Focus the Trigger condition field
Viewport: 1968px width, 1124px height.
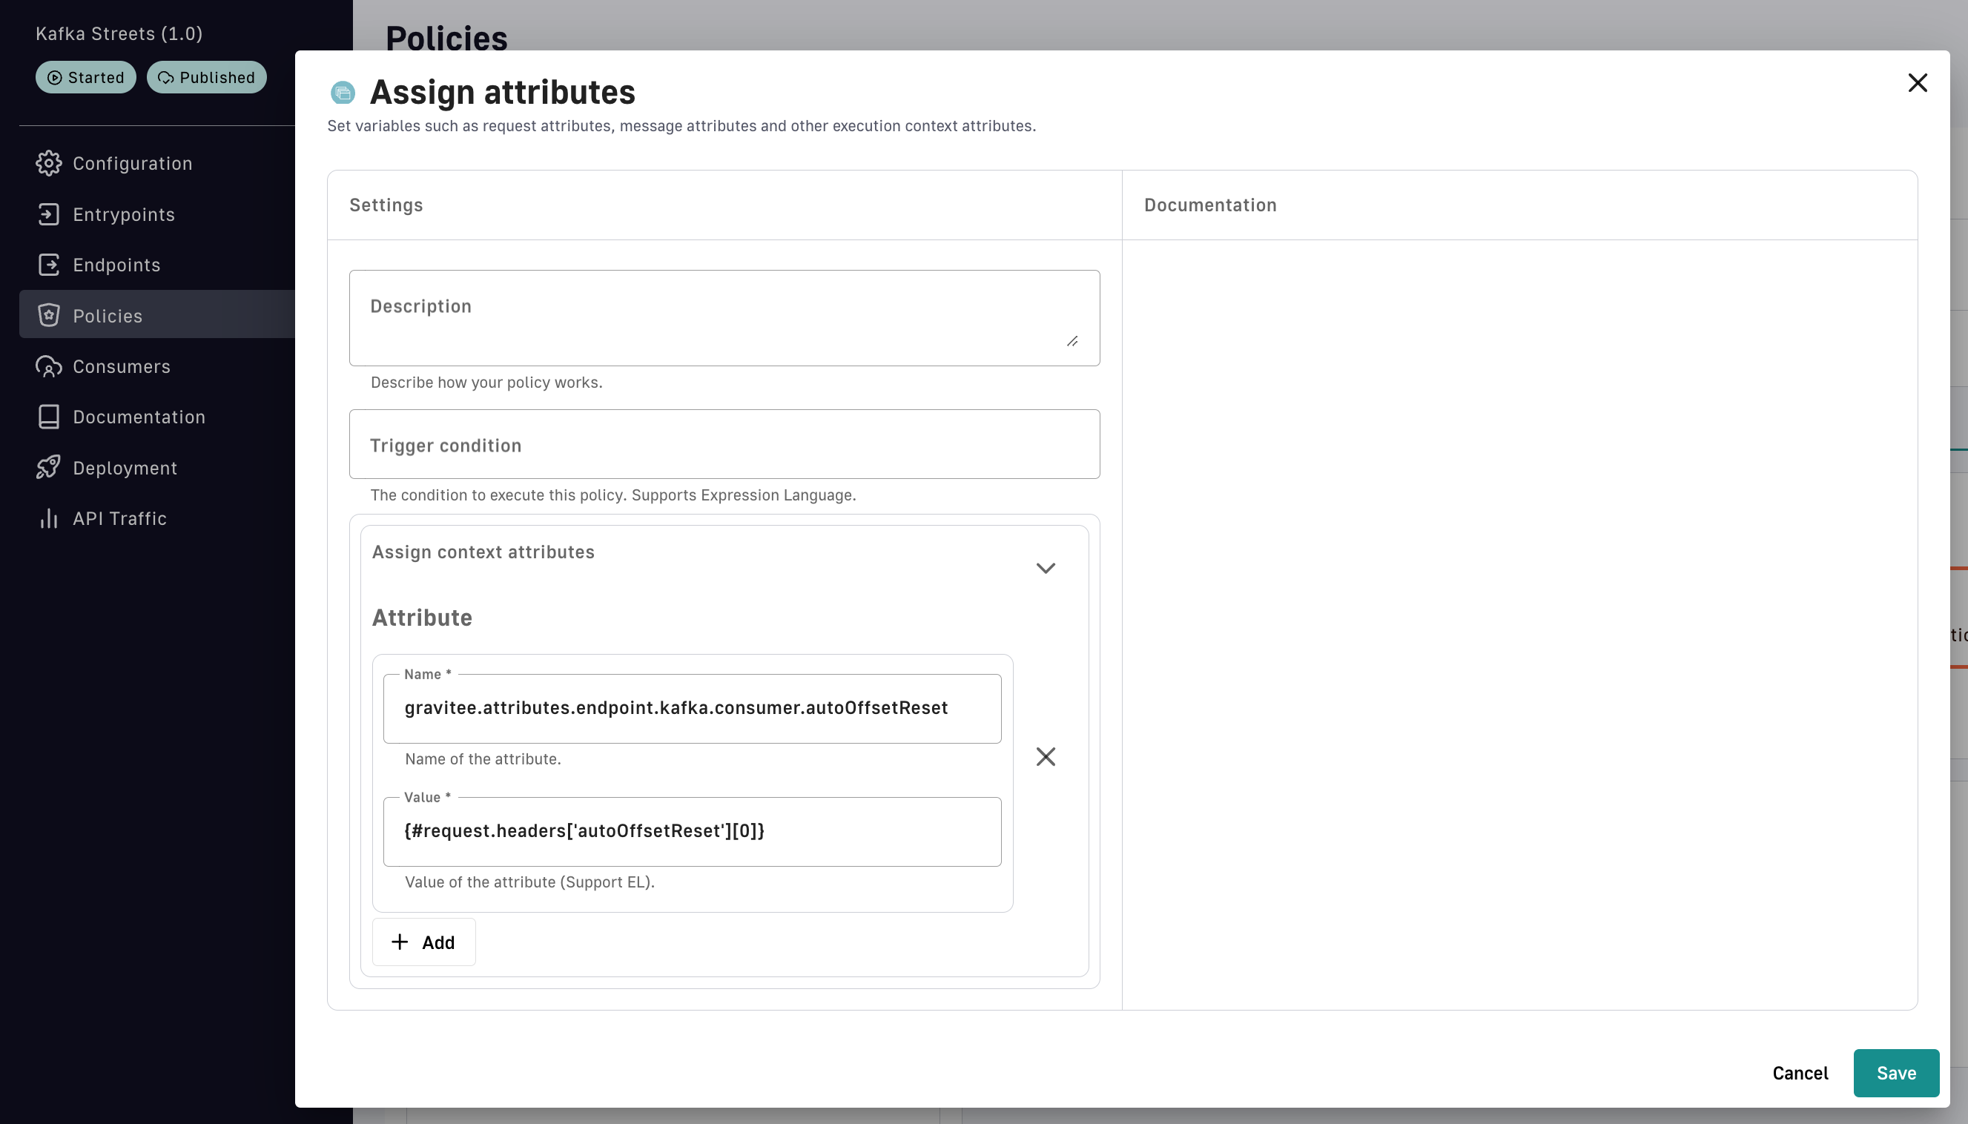[724, 445]
